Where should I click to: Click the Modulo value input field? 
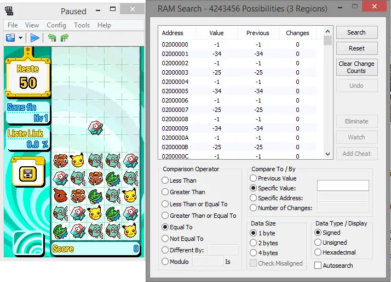pos(208,261)
